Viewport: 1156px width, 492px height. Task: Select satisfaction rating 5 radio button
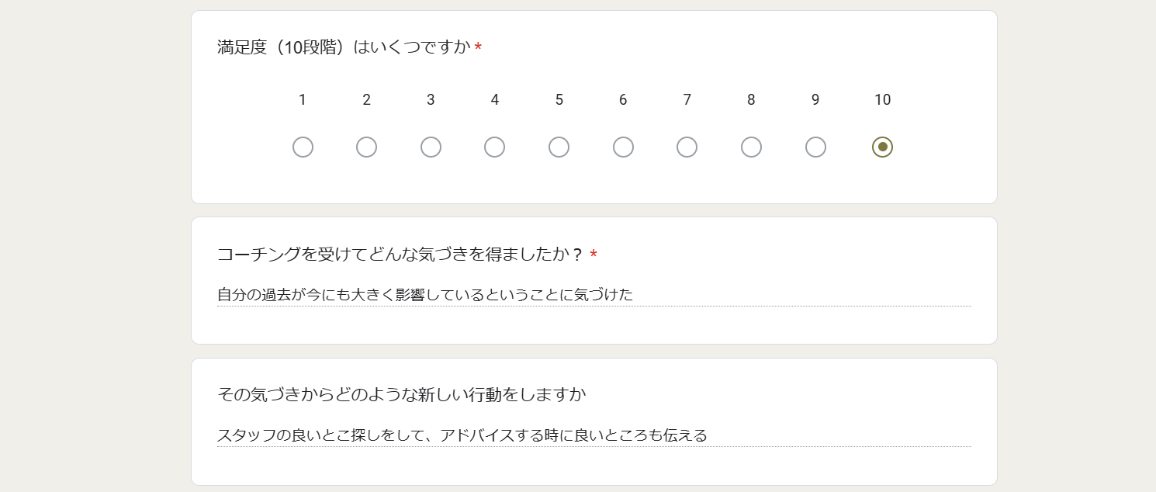(559, 147)
